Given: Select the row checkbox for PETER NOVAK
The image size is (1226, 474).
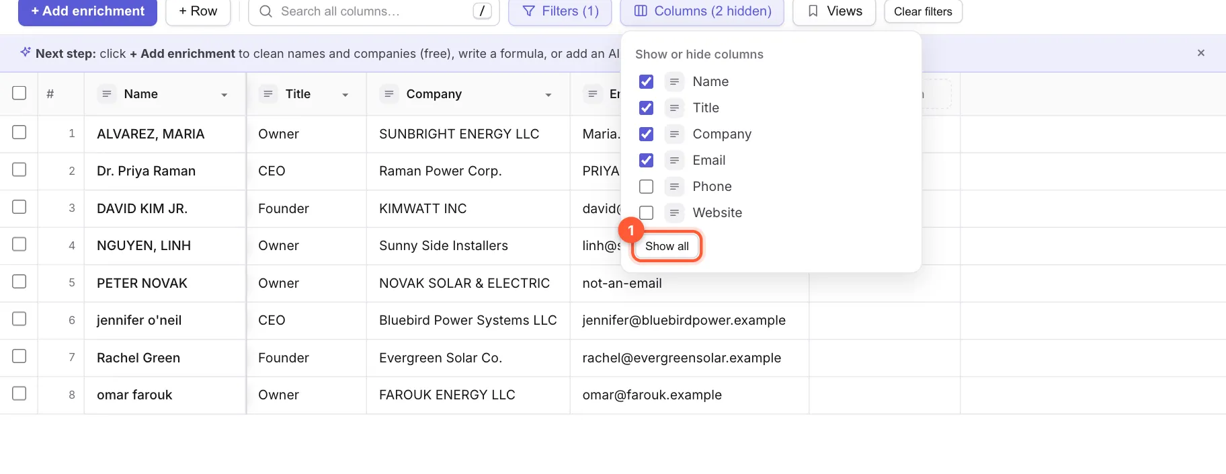Looking at the screenshot, I should (x=19, y=282).
